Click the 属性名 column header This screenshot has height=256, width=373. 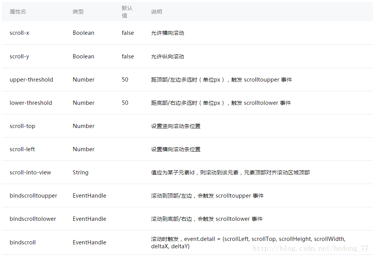(18, 12)
